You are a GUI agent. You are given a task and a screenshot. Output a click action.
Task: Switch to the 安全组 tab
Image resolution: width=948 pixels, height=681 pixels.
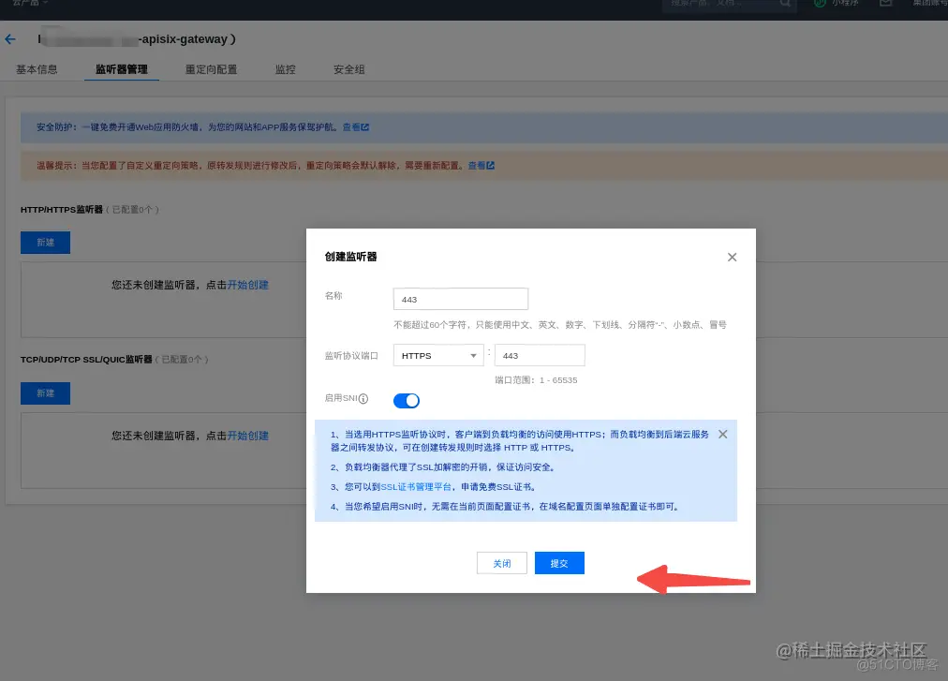tap(348, 69)
